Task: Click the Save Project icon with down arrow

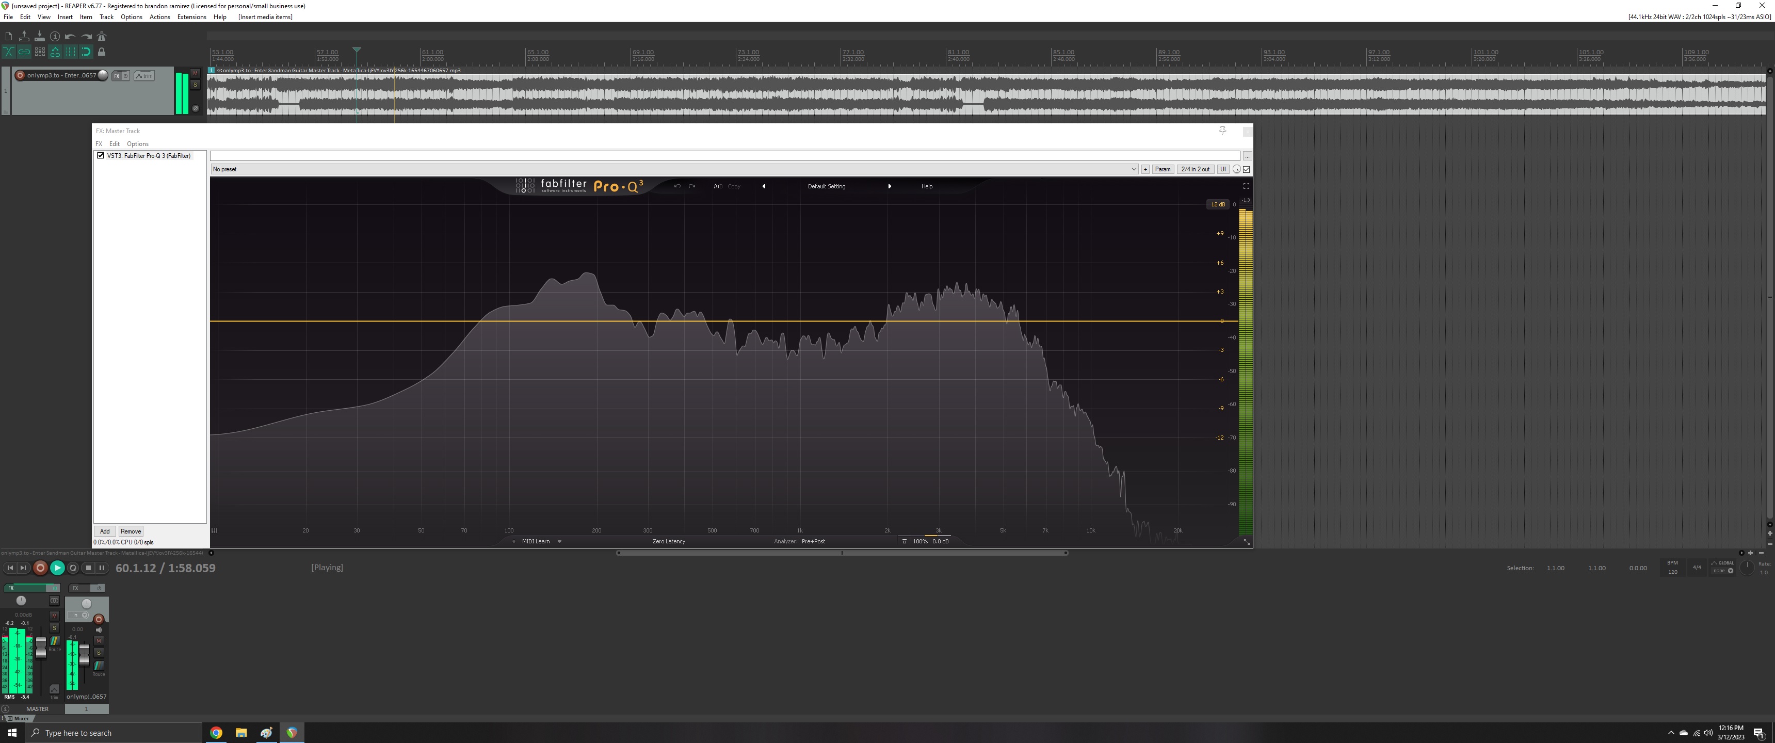Action: 39,37
